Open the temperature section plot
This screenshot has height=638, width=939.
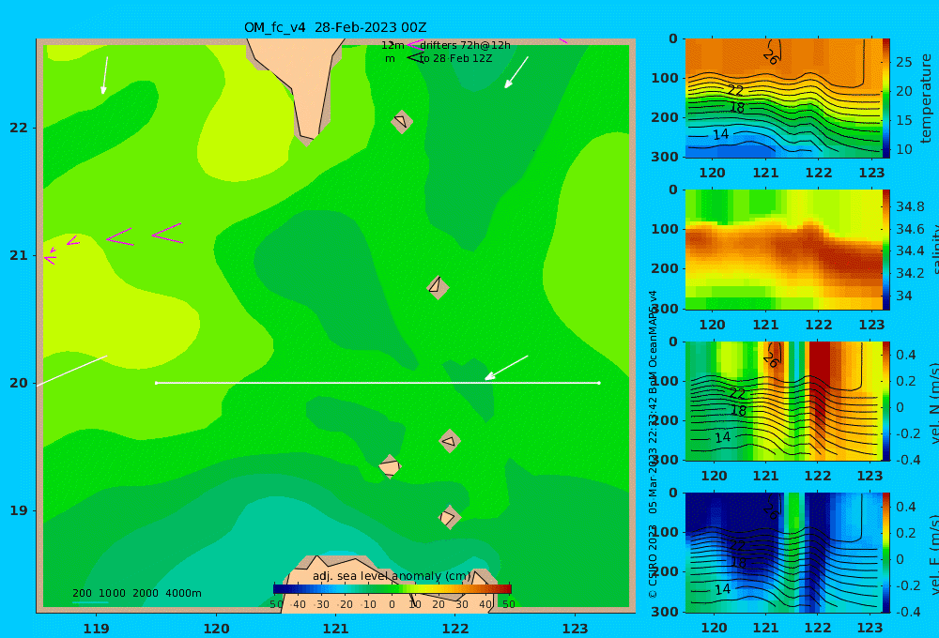tap(783, 99)
